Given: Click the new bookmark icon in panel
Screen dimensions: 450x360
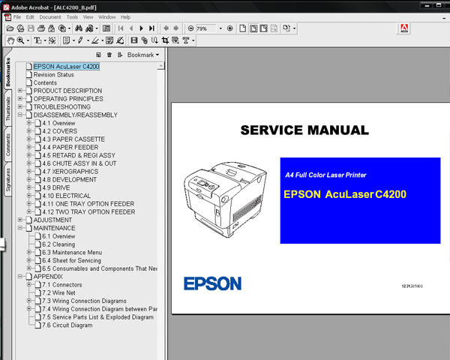Looking at the screenshot, I should (98, 55).
